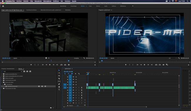The image size is (191, 111).
Task: Select the Selection arrow tool
Action: tap(59, 70)
